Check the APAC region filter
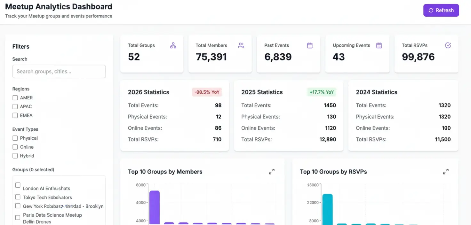Screen dimensions: 471x225 (x=15, y=106)
